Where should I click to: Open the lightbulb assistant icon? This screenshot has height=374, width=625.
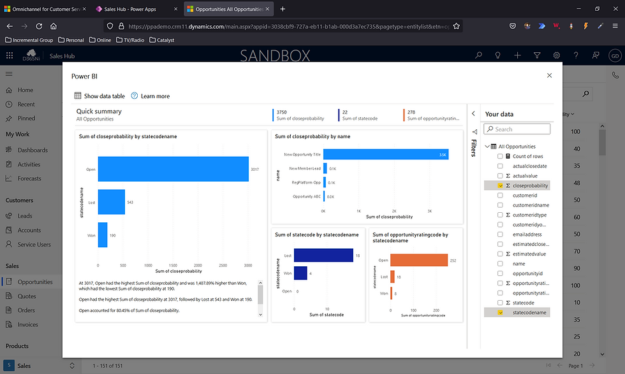point(498,55)
